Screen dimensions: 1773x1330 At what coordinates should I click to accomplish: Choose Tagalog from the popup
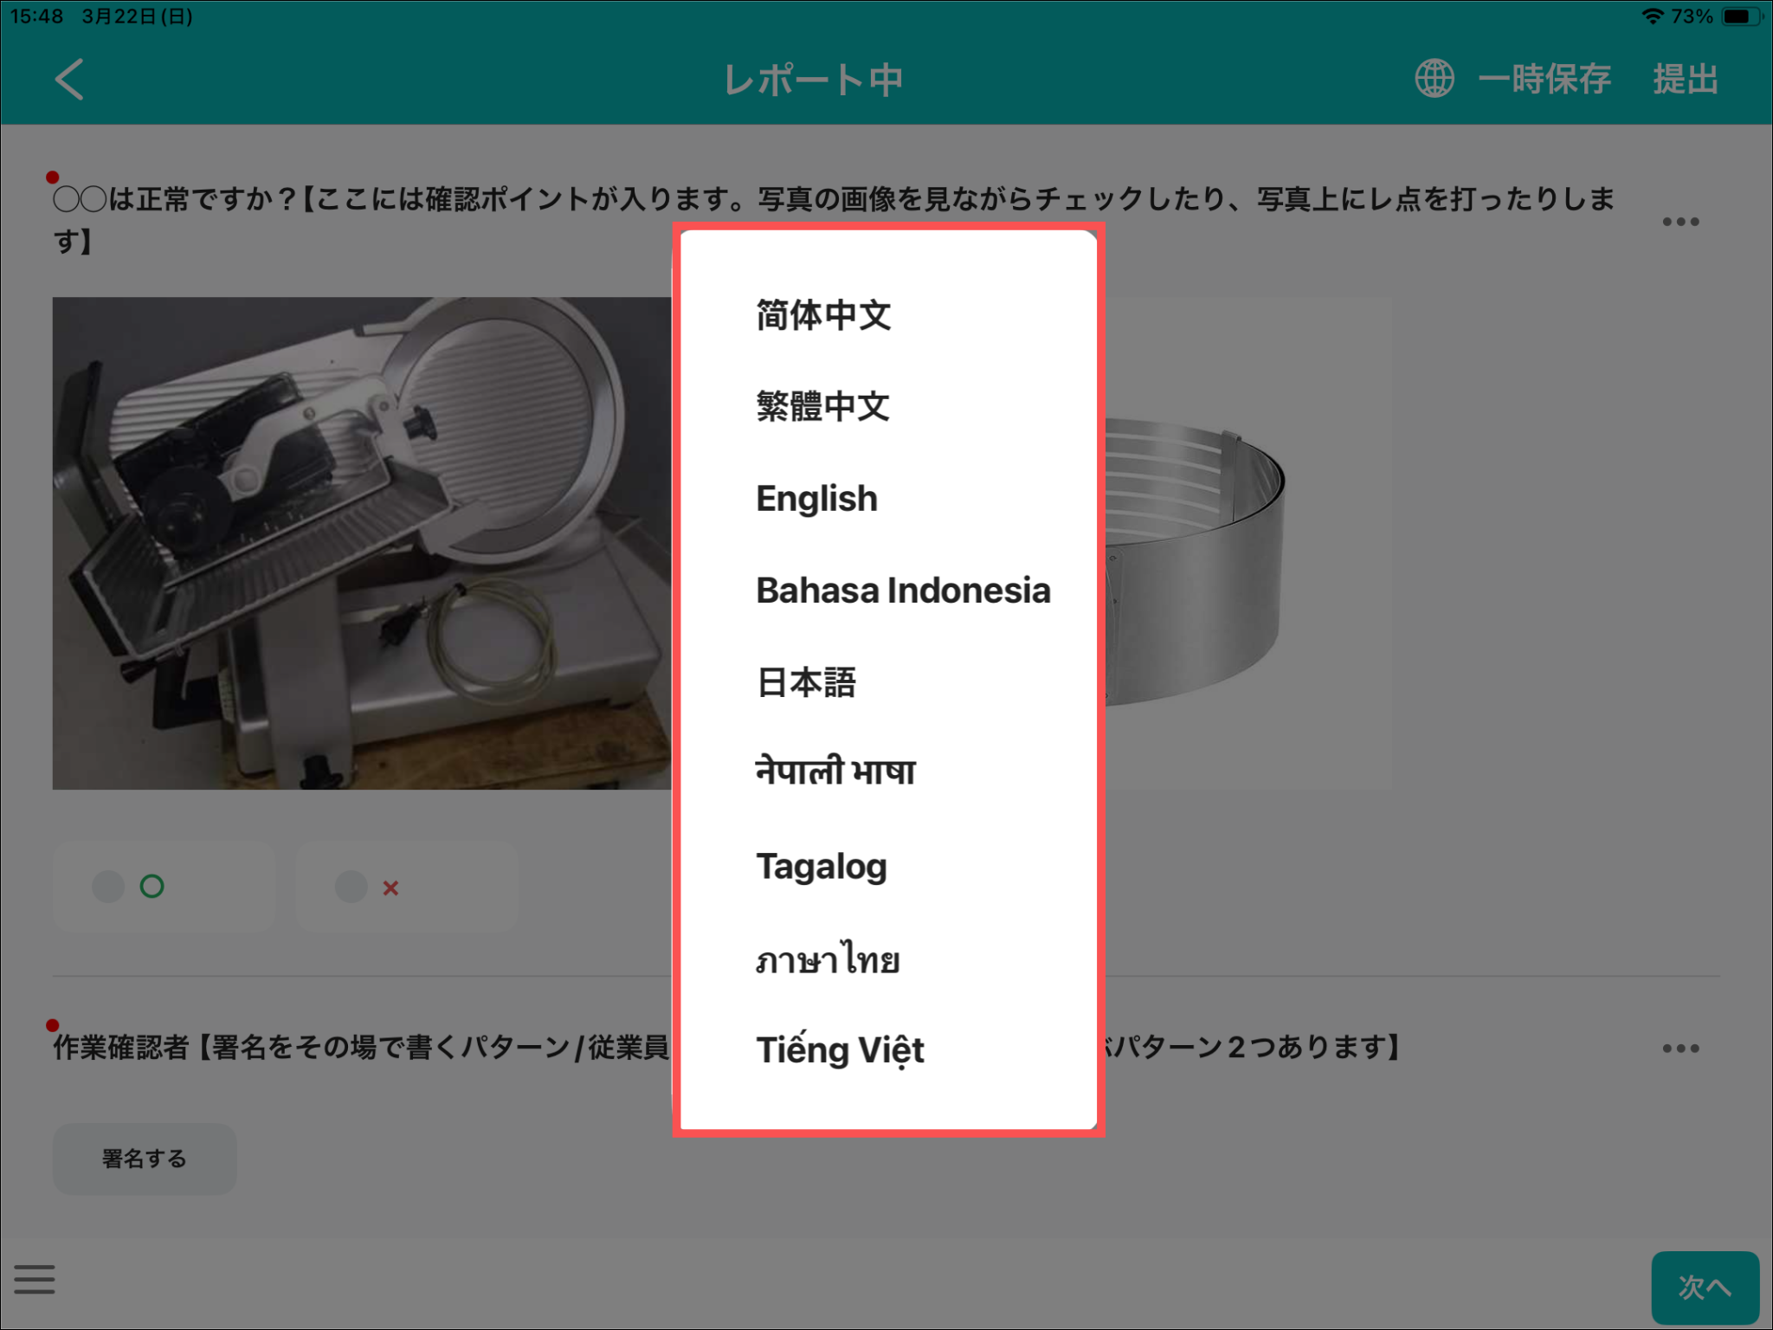[822, 866]
